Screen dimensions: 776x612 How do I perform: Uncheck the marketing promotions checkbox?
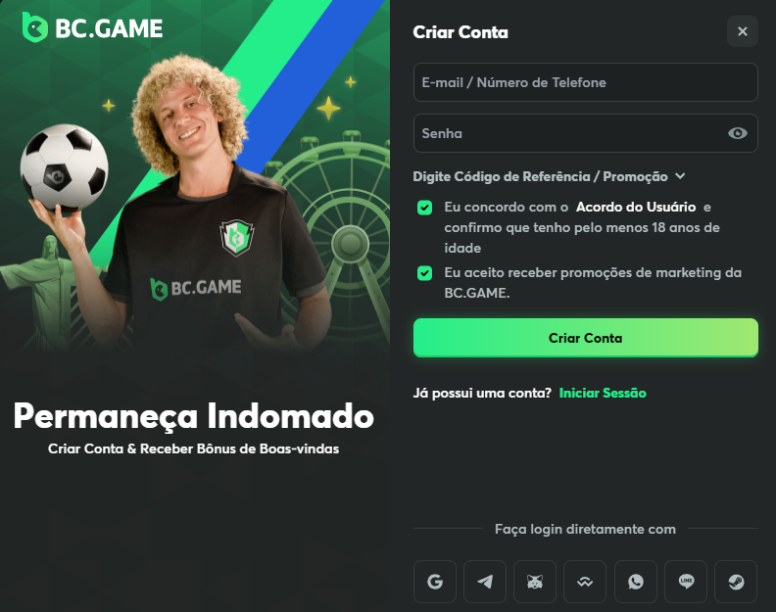[424, 273]
